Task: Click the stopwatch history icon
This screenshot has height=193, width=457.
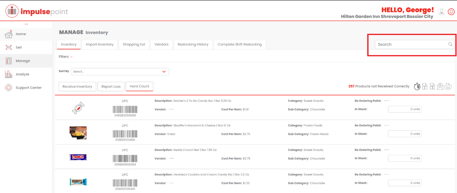Action: [x=417, y=86]
